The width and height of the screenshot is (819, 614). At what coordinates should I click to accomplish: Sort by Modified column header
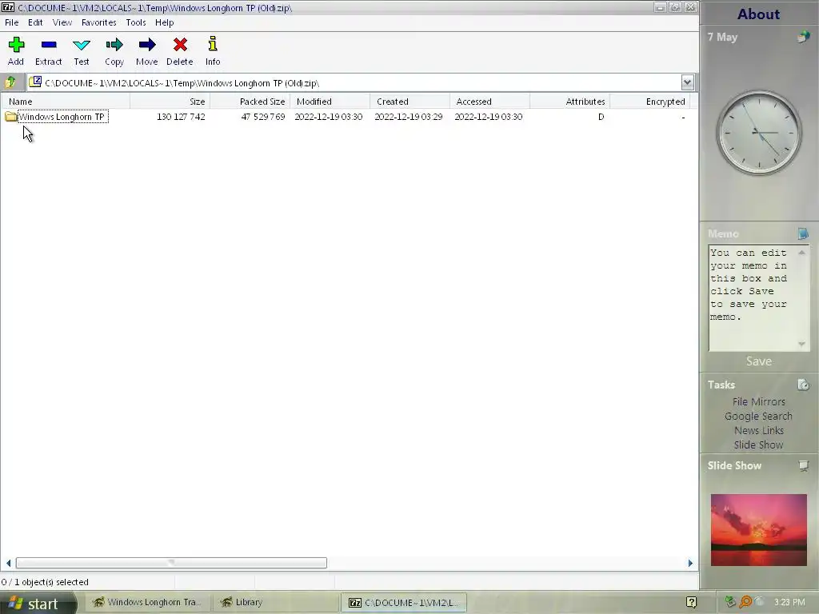click(x=330, y=102)
